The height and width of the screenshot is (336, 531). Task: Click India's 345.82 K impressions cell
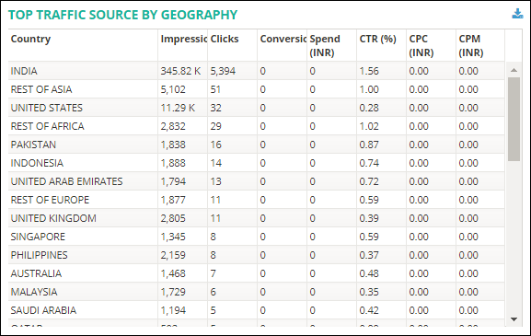point(182,71)
